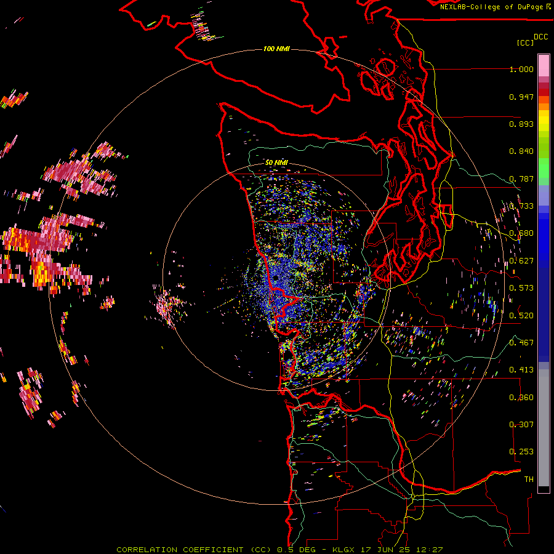Select the 0.253 value on color scale
Screen dimensions: 554x554
(521, 452)
